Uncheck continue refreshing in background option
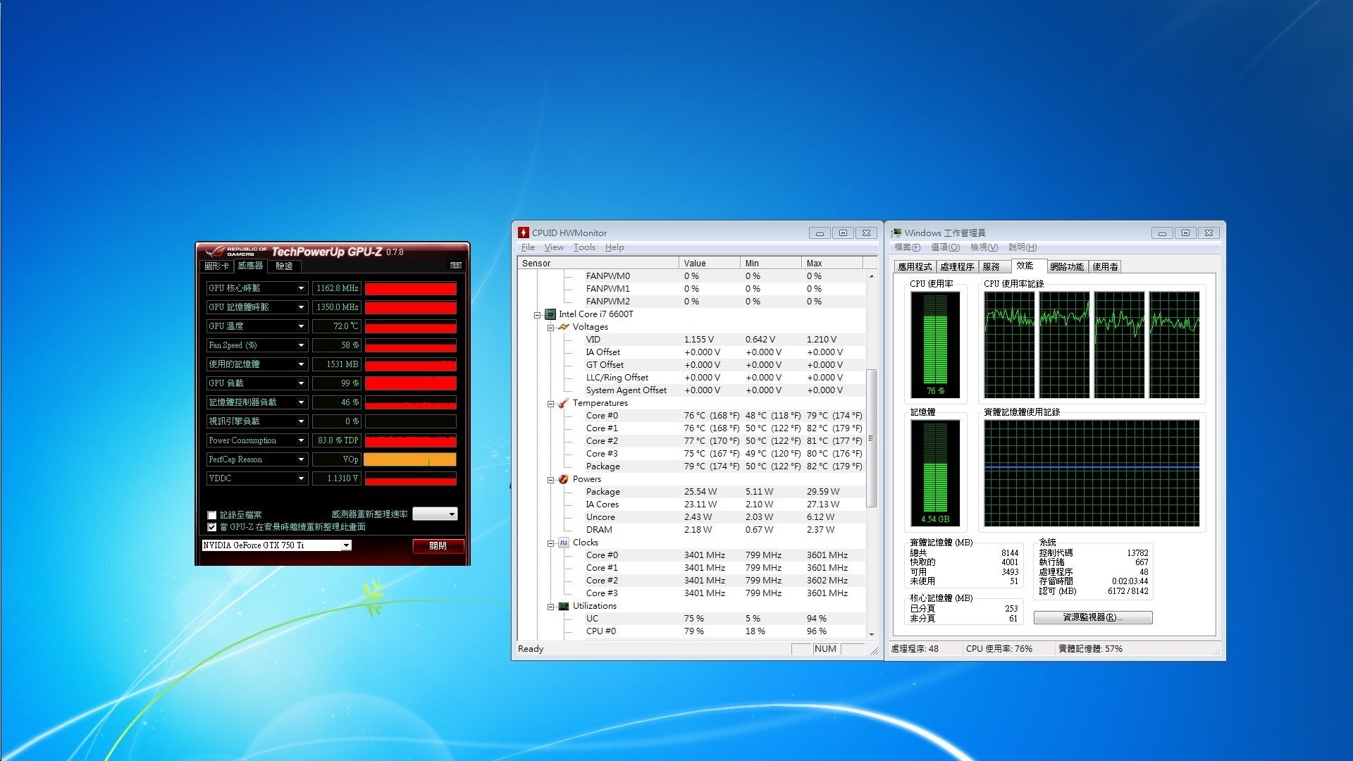This screenshot has height=761, width=1353. [212, 527]
